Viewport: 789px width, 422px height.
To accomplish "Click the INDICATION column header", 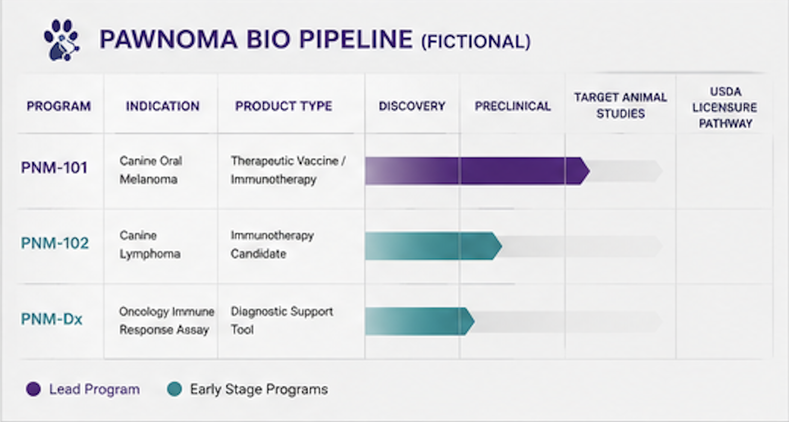I will pos(162,106).
